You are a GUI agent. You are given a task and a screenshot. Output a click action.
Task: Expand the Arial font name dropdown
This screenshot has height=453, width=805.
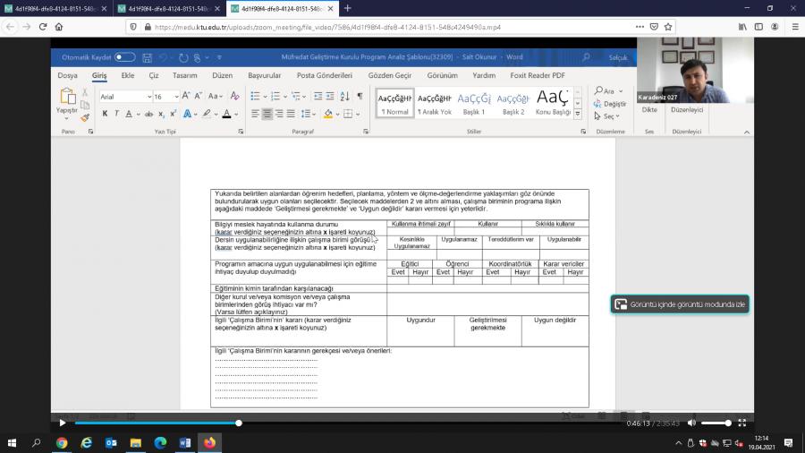click(148, 97)
